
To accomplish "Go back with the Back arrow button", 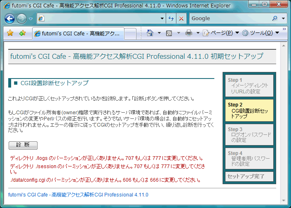I will point(9,18).
